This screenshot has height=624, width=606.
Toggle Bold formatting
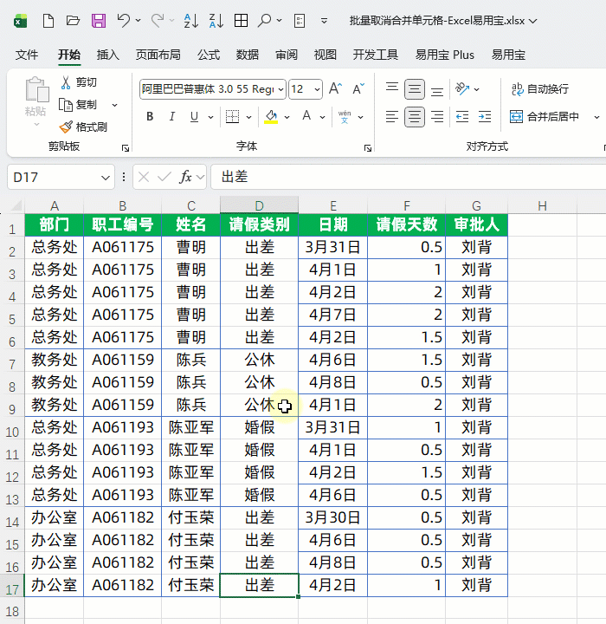click(150, 116)
